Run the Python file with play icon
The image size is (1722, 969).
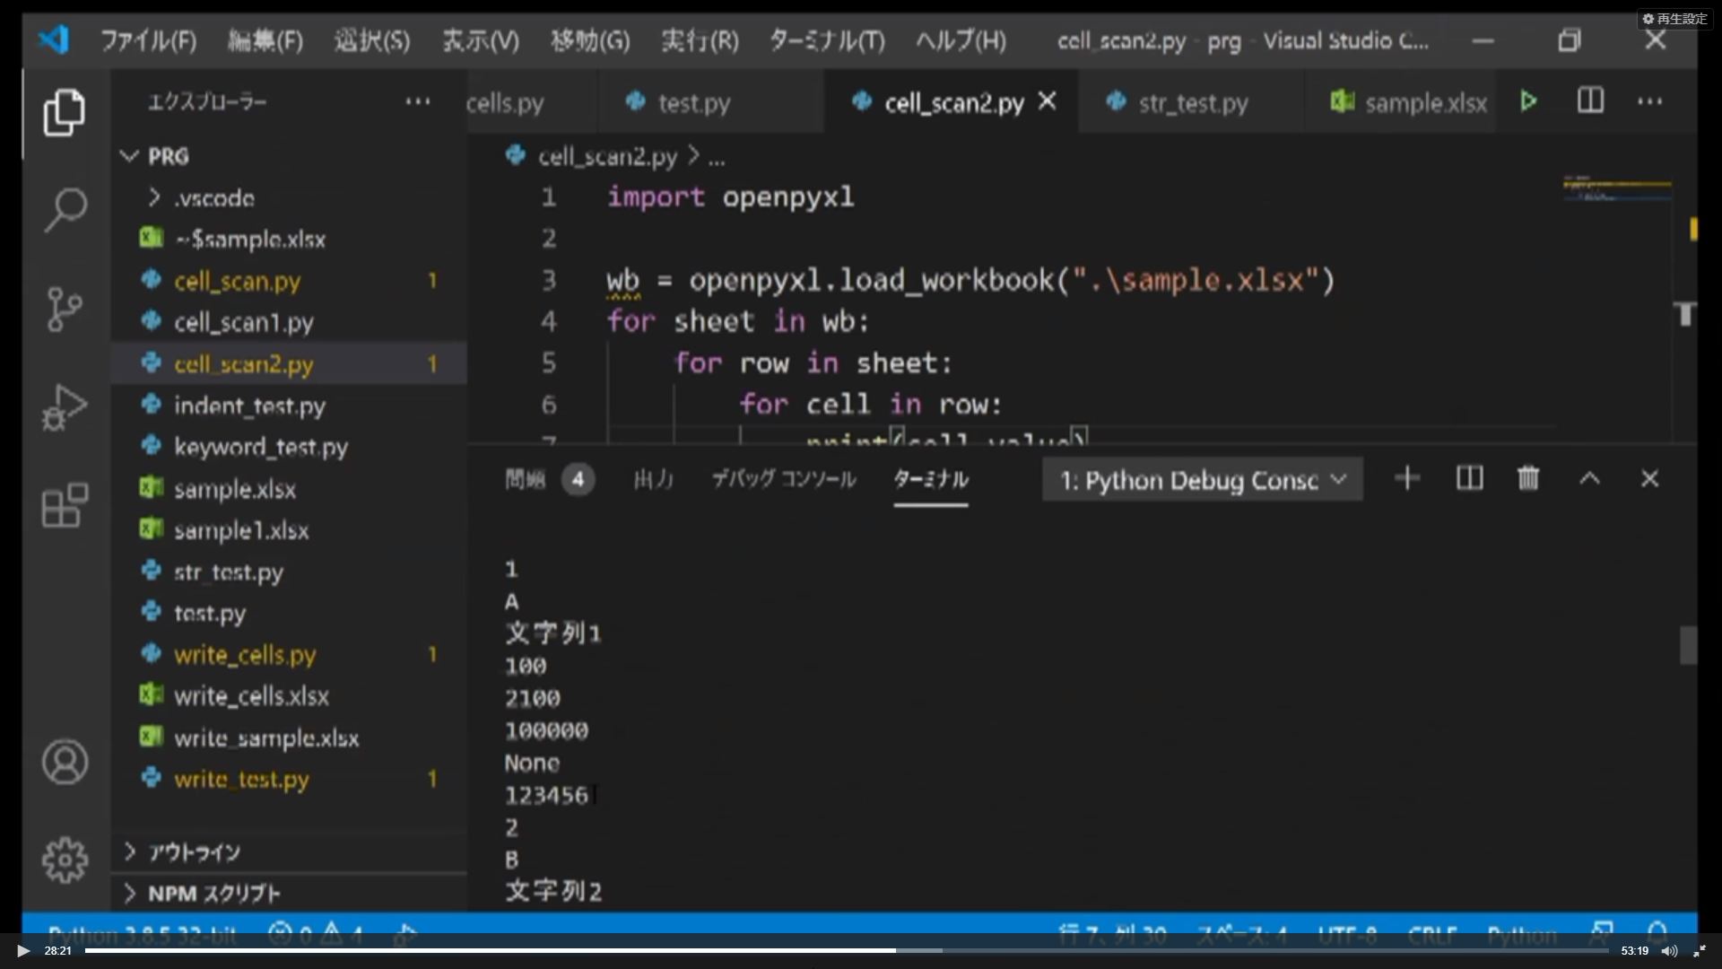click(1528, 101)
